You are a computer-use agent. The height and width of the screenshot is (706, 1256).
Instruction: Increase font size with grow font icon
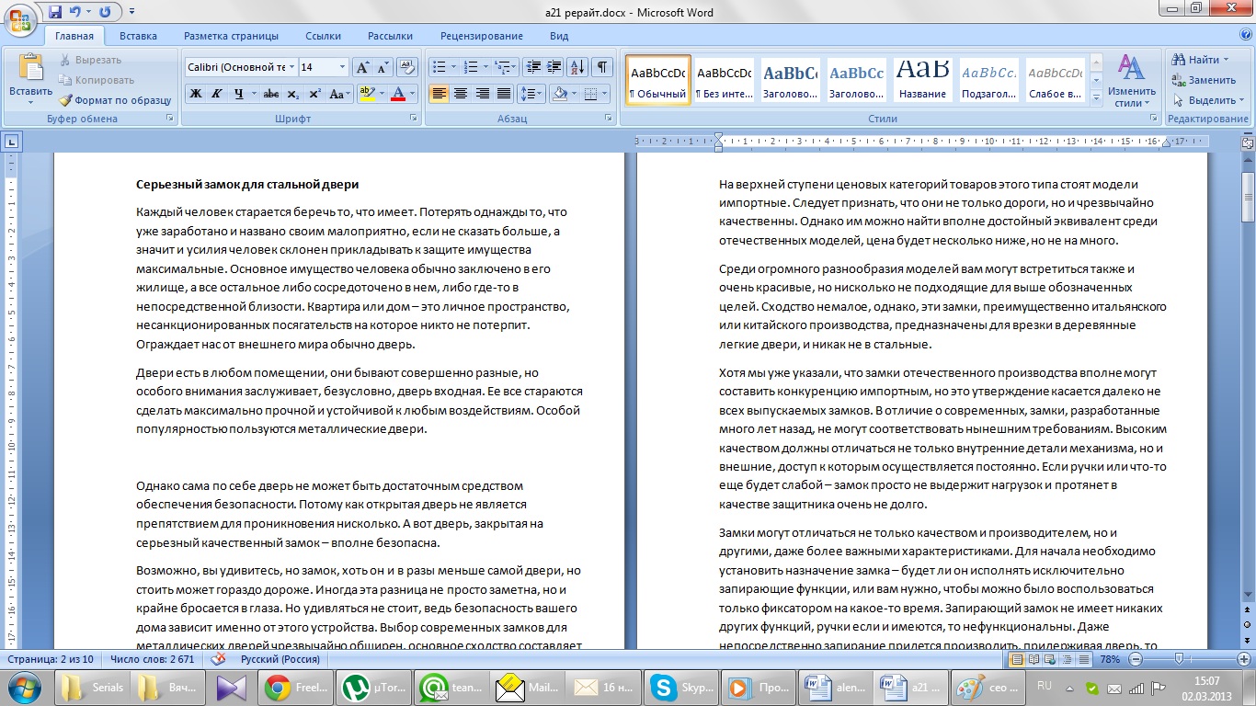362,67
